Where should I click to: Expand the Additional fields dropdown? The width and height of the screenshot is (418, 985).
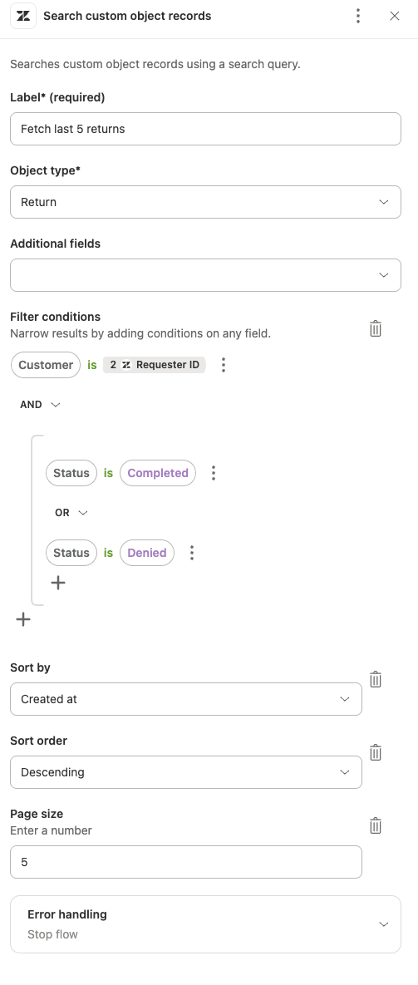coord(205,275)
